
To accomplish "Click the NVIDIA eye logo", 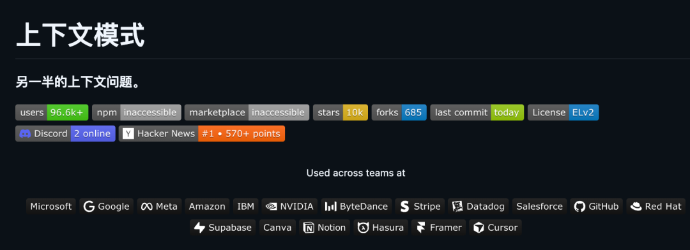I will coord(272,207).
